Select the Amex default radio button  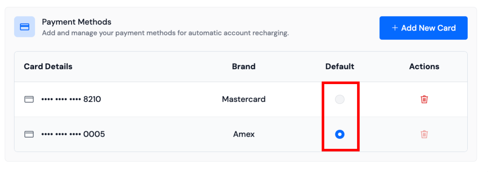pos(340,134)
